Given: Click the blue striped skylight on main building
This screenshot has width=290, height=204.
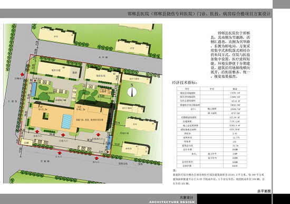Looking at the screenshot, I should [x=66, y=121].
